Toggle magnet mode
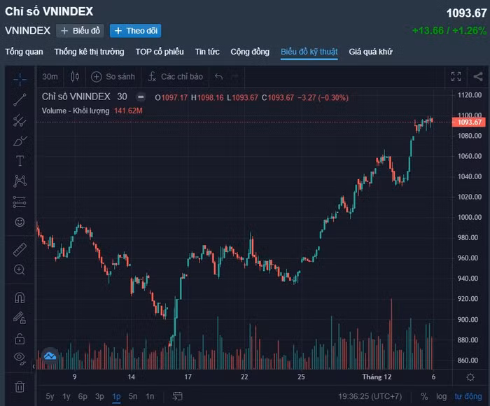490x406 pixels. click(20, 297)
